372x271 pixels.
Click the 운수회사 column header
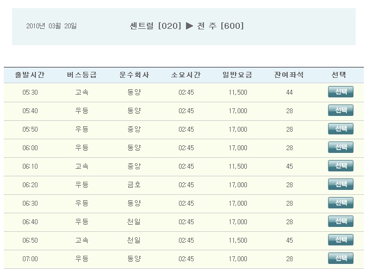coord(134,75)
